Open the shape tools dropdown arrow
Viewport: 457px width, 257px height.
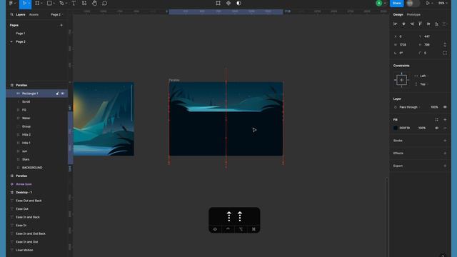point(54,4)
